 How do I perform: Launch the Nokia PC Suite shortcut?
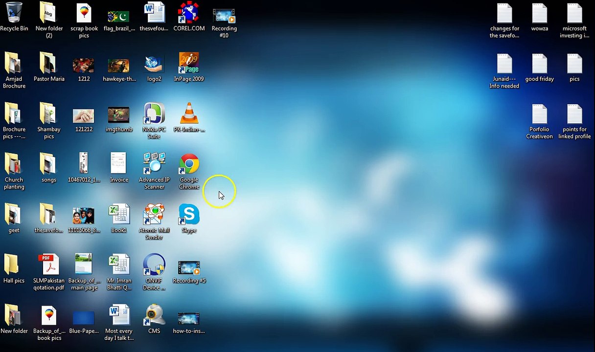click(154, 114)
